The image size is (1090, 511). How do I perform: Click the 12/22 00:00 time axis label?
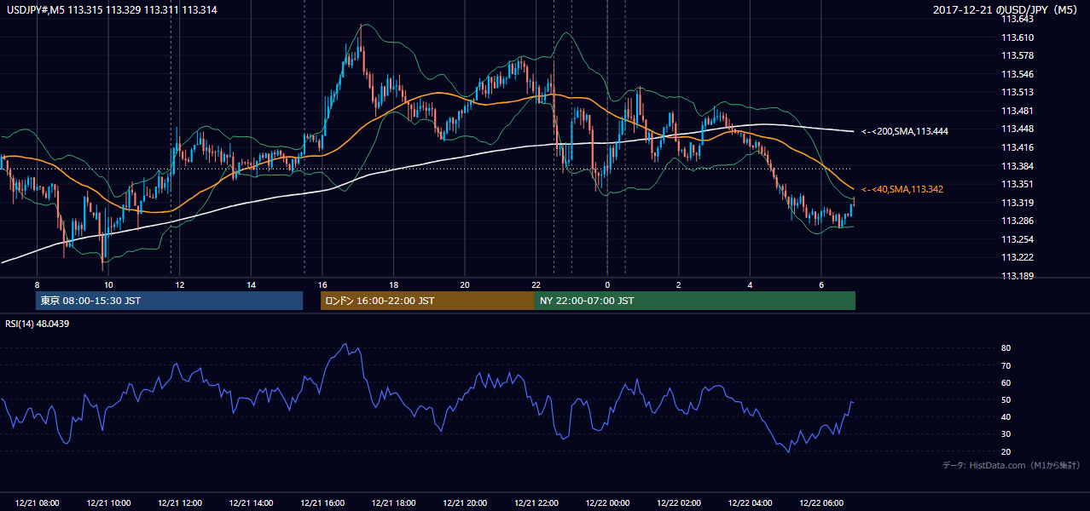click(608, 503)
